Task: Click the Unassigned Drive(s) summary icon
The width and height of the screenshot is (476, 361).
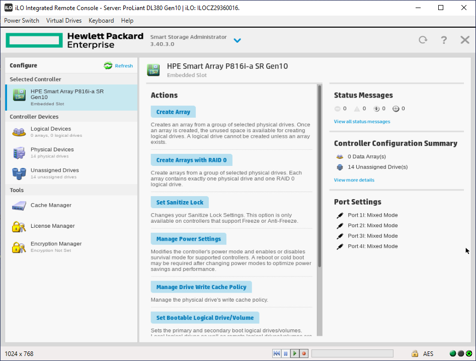Action: 340,167
